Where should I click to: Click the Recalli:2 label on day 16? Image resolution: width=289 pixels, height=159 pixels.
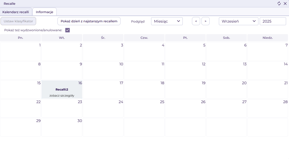point(62,89)
